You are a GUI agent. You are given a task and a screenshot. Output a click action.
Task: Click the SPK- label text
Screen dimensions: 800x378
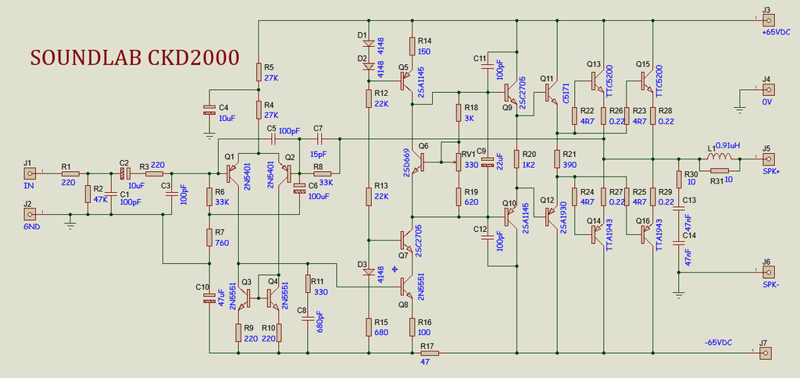(x=770, y=284)
